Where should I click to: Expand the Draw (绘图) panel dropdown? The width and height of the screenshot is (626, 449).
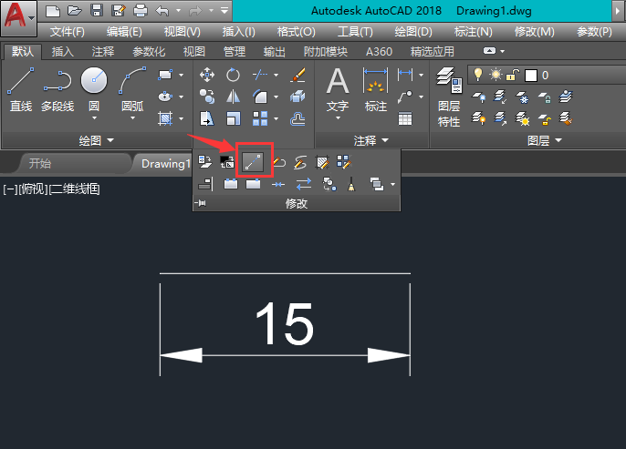click(x=96, y=140)
